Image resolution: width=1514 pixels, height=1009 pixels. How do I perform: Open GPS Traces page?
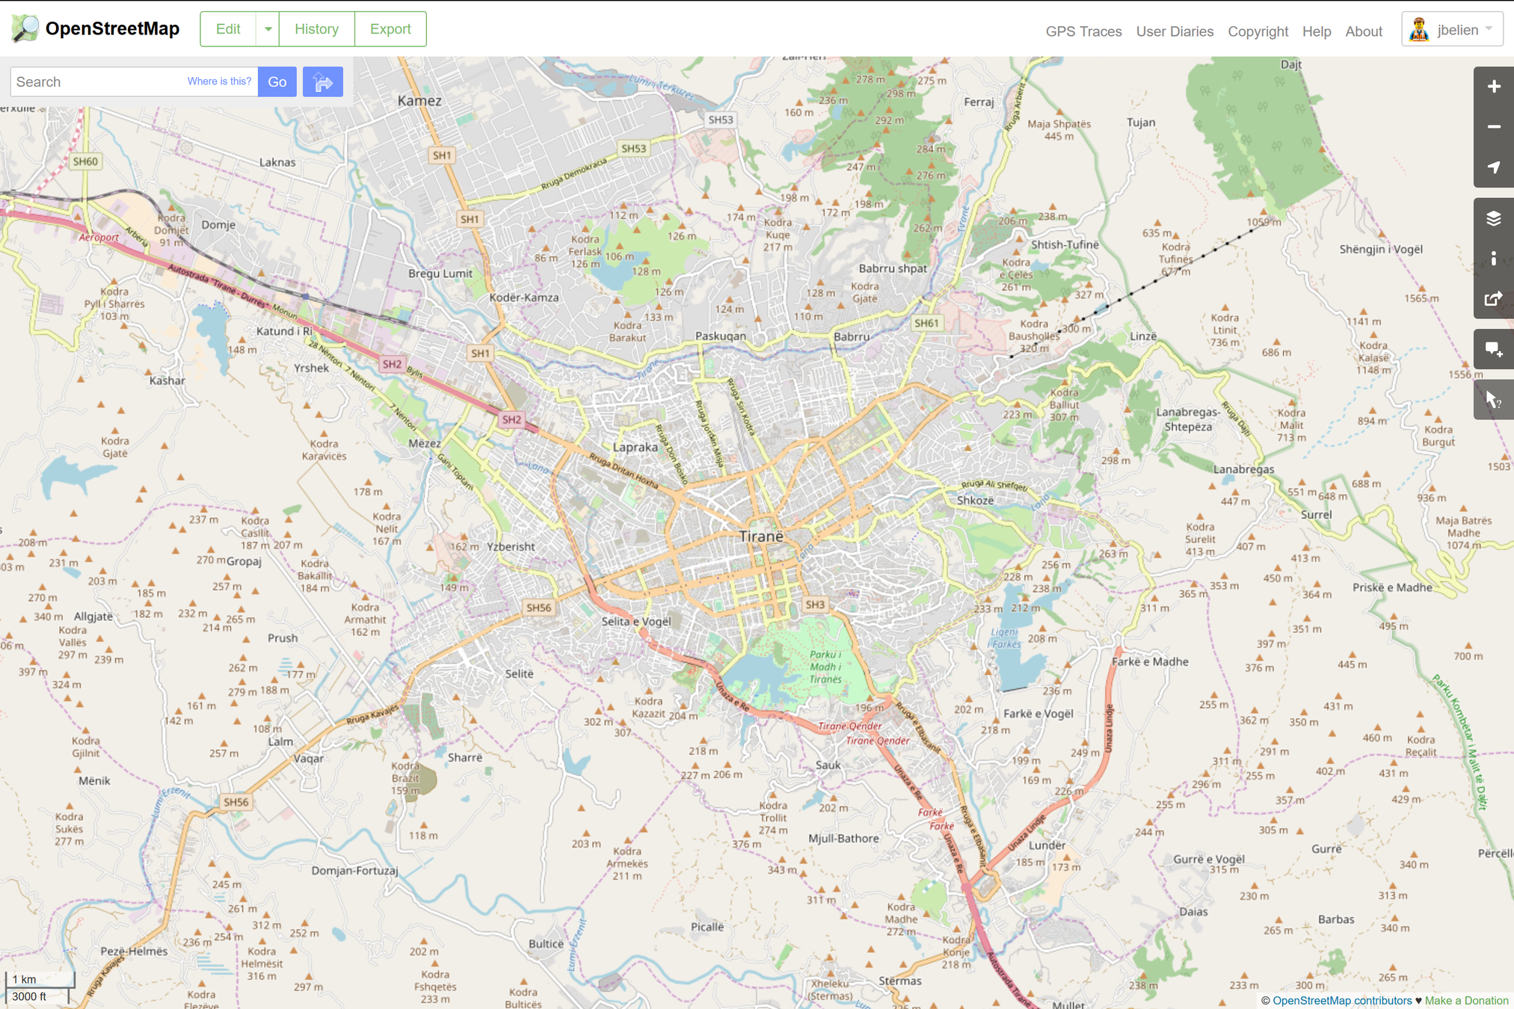[x=1083, y=31]
